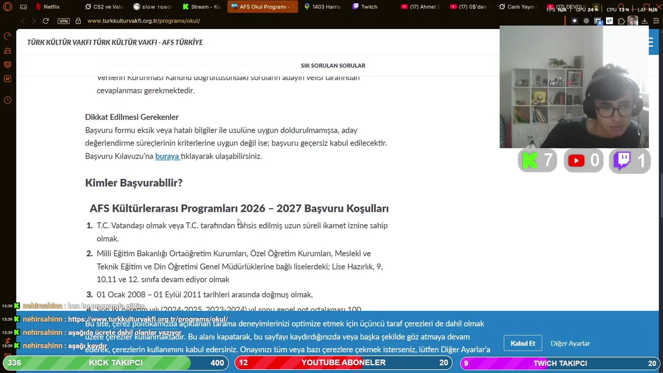This screenshot has width=663, height=373.
Task: Switch to the 1403 Harris maps tab
Action: point(323,7)
